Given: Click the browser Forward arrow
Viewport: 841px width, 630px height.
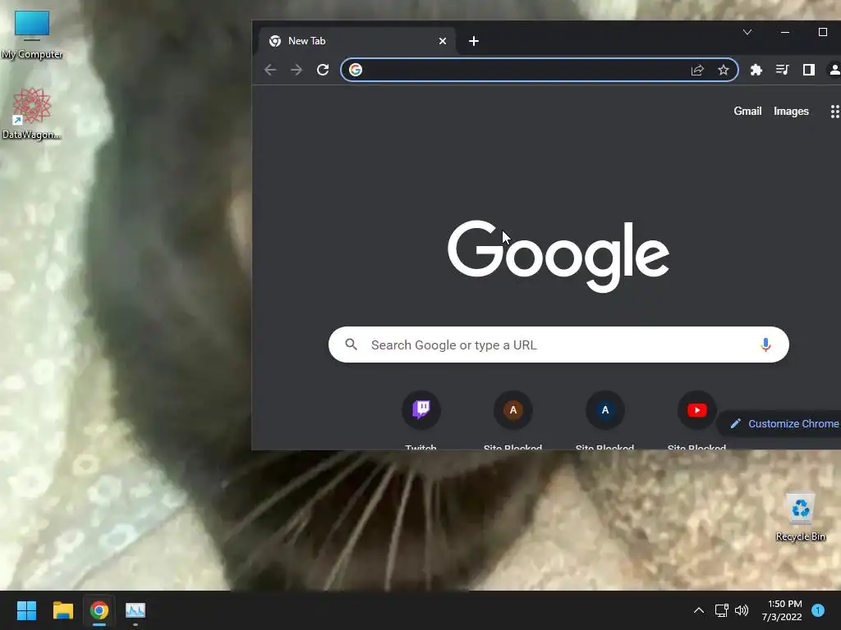Looking at the screenshot, I should click(x=296, y=70).
